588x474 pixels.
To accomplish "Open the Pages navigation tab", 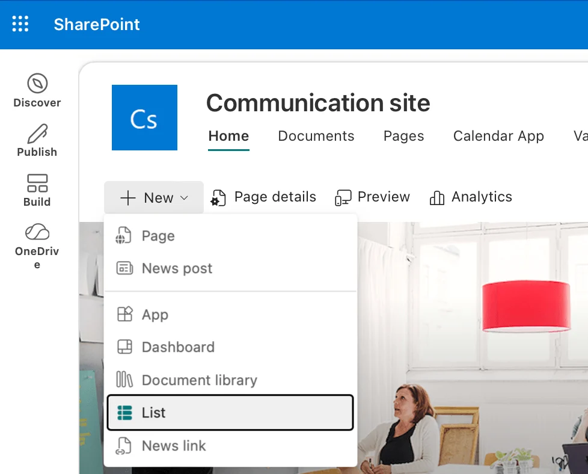I will point(403,136).
